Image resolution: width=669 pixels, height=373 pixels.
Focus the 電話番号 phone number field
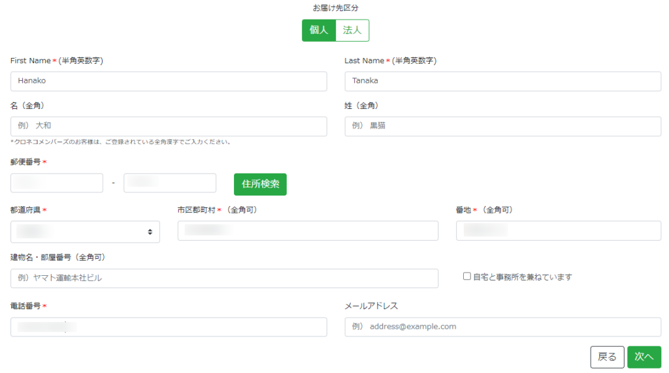click(x=169, y=327)
